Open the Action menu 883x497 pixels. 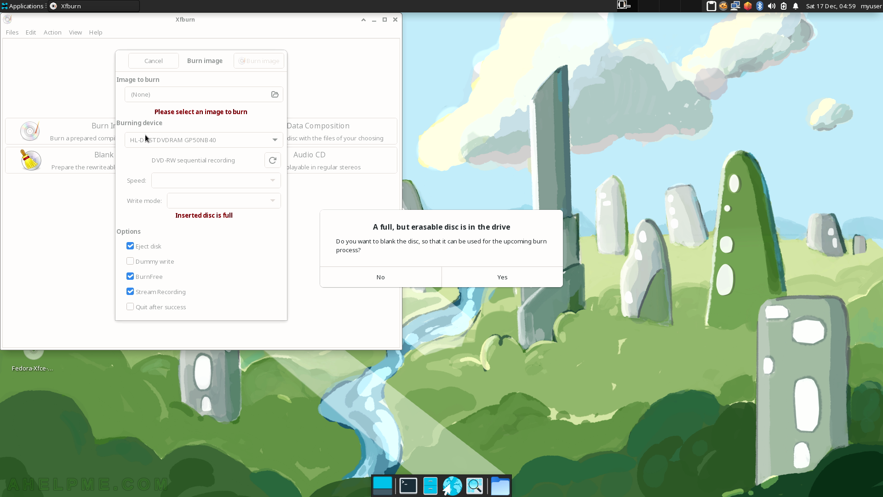pos(52,32)
